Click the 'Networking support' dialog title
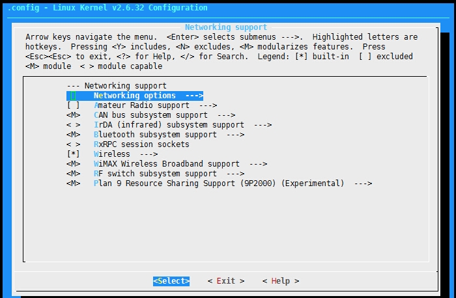 226,27
